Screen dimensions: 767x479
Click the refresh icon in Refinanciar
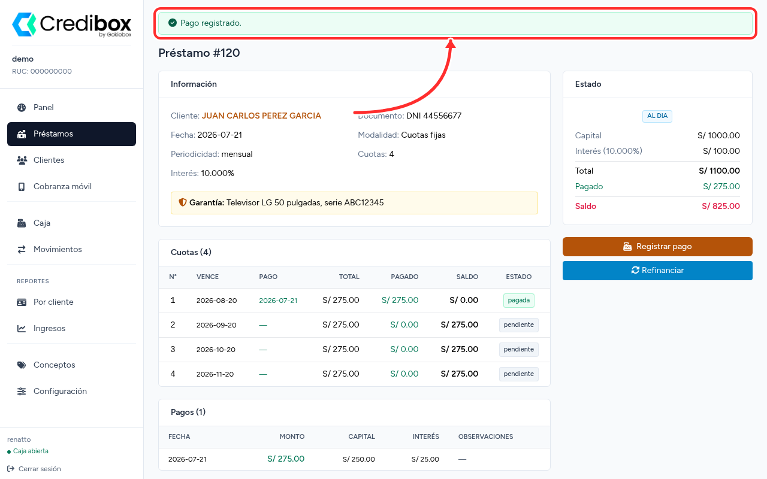pyautogui.click(x=635, y=271)
